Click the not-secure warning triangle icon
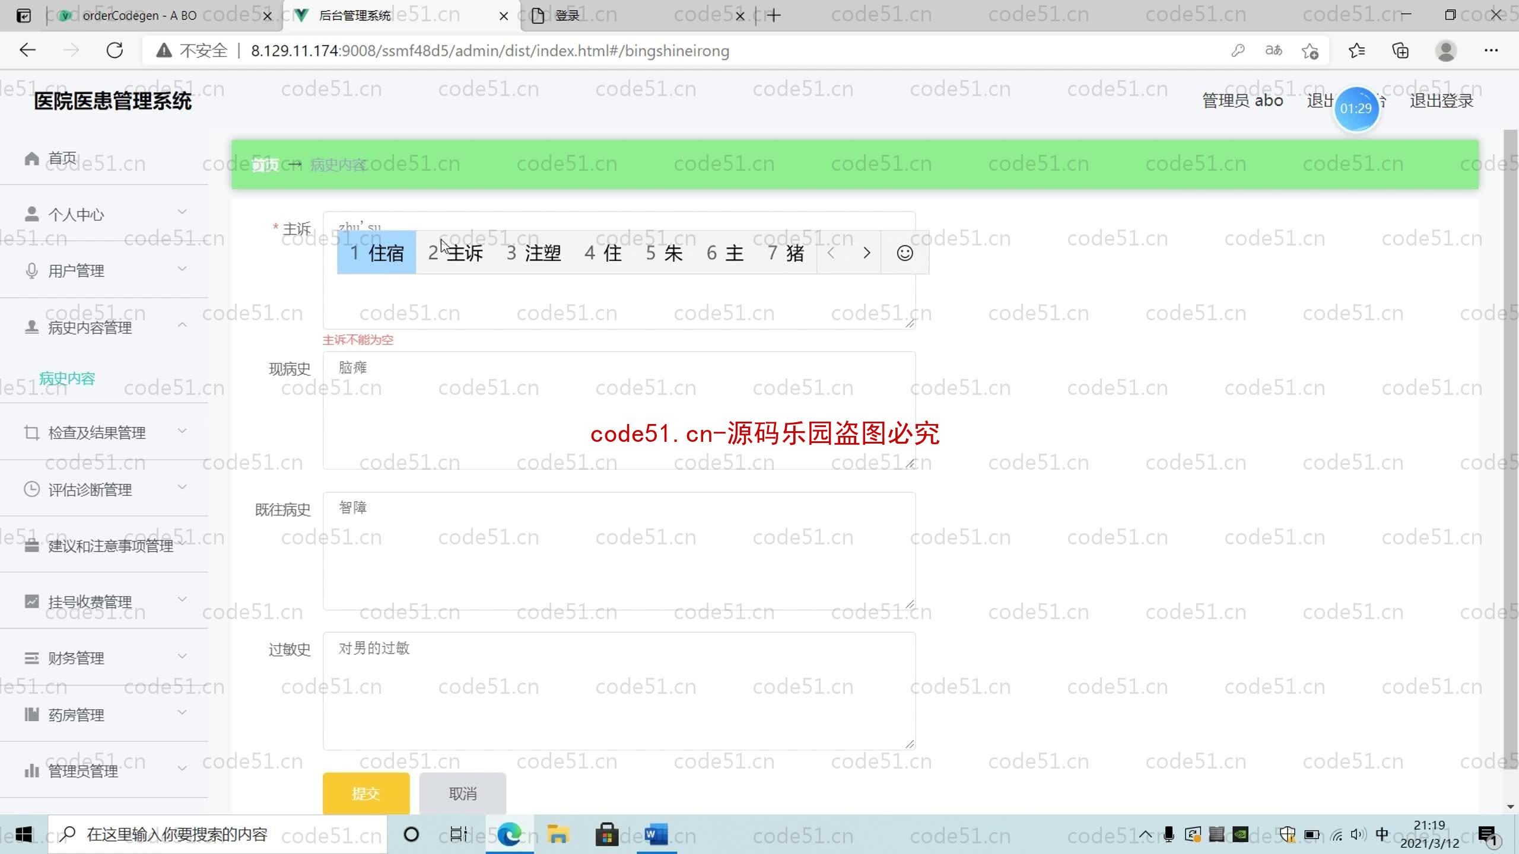 [x=164, y=50]
